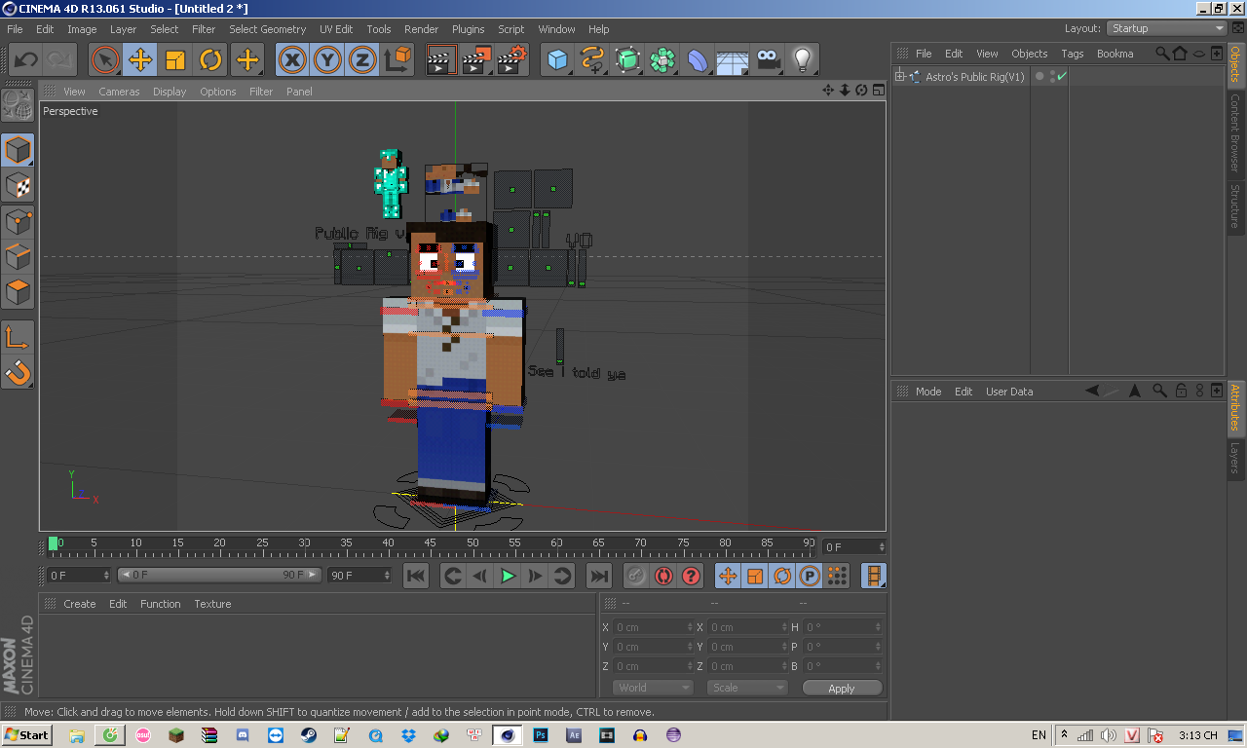Switch to the Content Browser tab
Viewport: 1247px width, 748px height.
[x=1235, y=132]
